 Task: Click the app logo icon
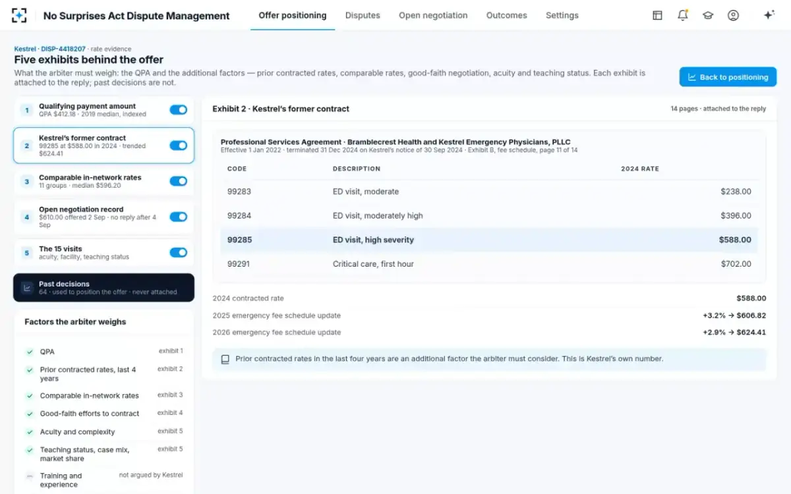(x=19, y=15)
